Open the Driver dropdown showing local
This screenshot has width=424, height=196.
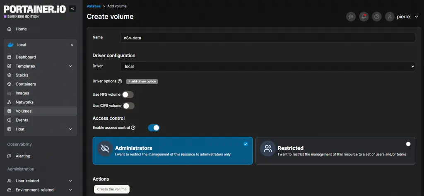267,66
